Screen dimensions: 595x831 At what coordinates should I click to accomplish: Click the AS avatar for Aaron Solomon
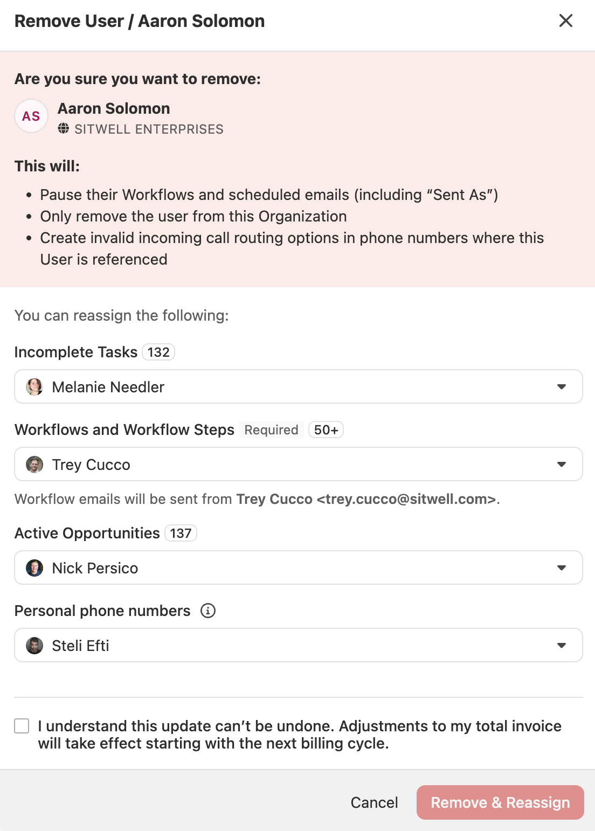click(x=31, y=116)
